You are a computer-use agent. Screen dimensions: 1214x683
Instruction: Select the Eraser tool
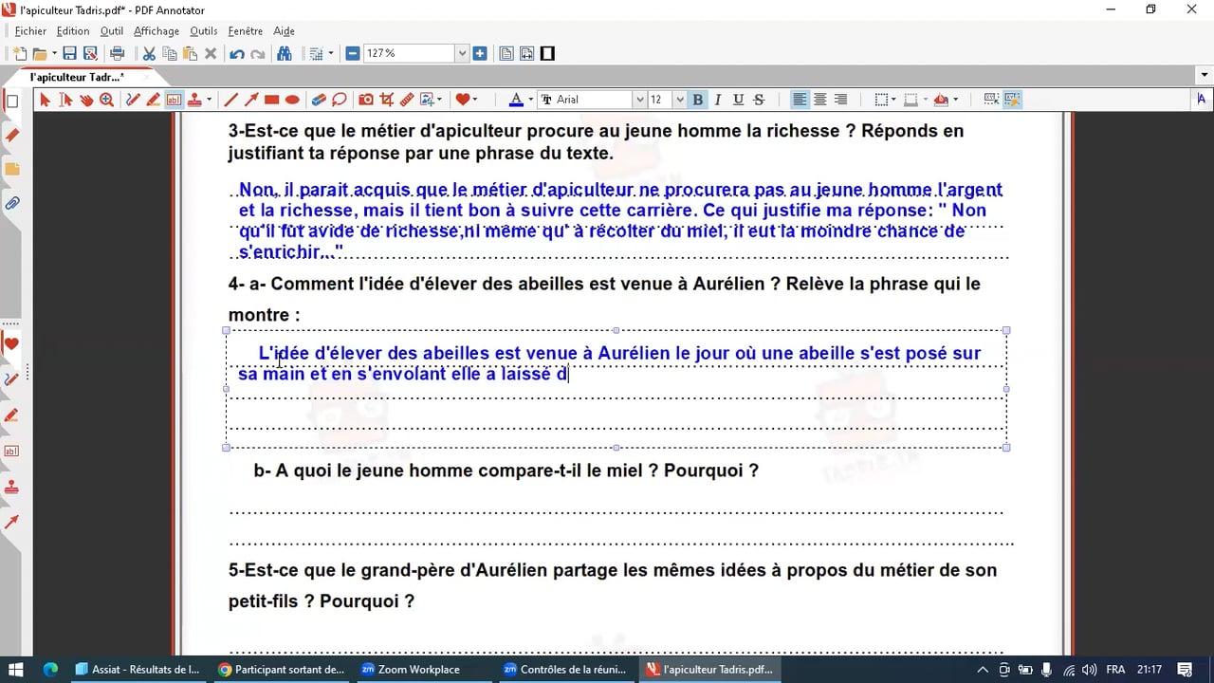click(x=319, y=100)
